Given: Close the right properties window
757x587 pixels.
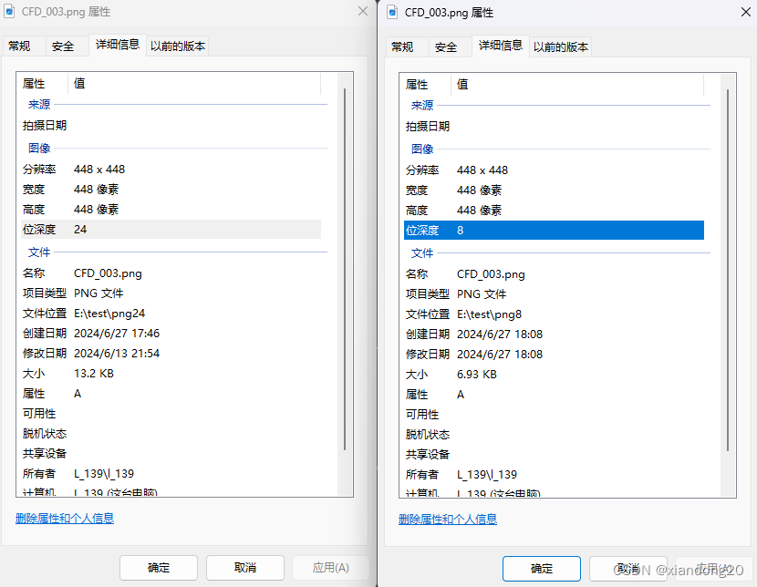Looking at the screenshot, I should tap(746, 12).
